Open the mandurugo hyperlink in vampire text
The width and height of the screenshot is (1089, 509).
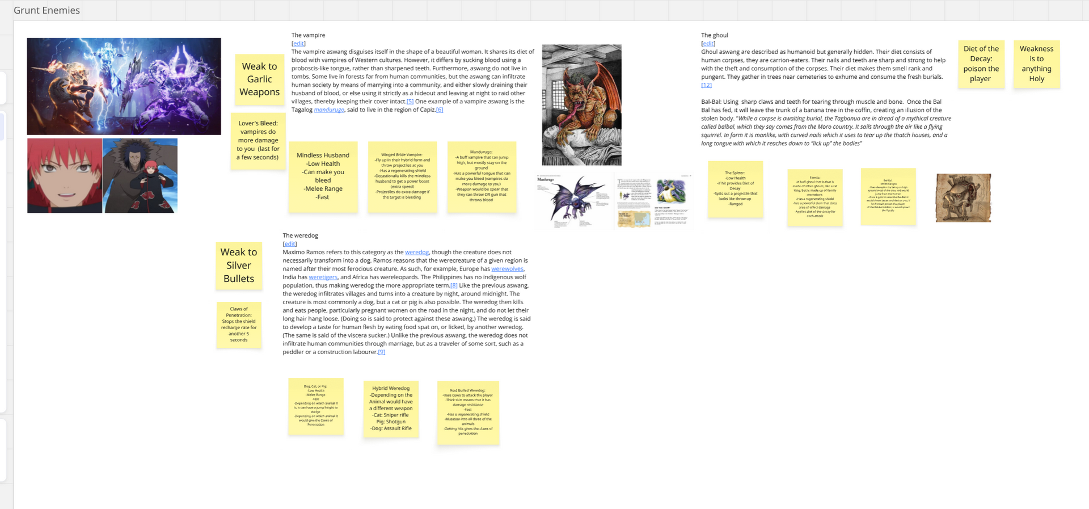[329, 110]
